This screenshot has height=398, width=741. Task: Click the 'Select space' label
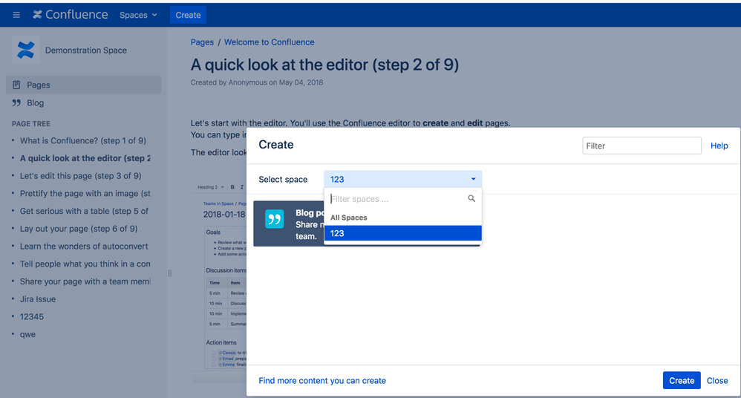[283, 179]
